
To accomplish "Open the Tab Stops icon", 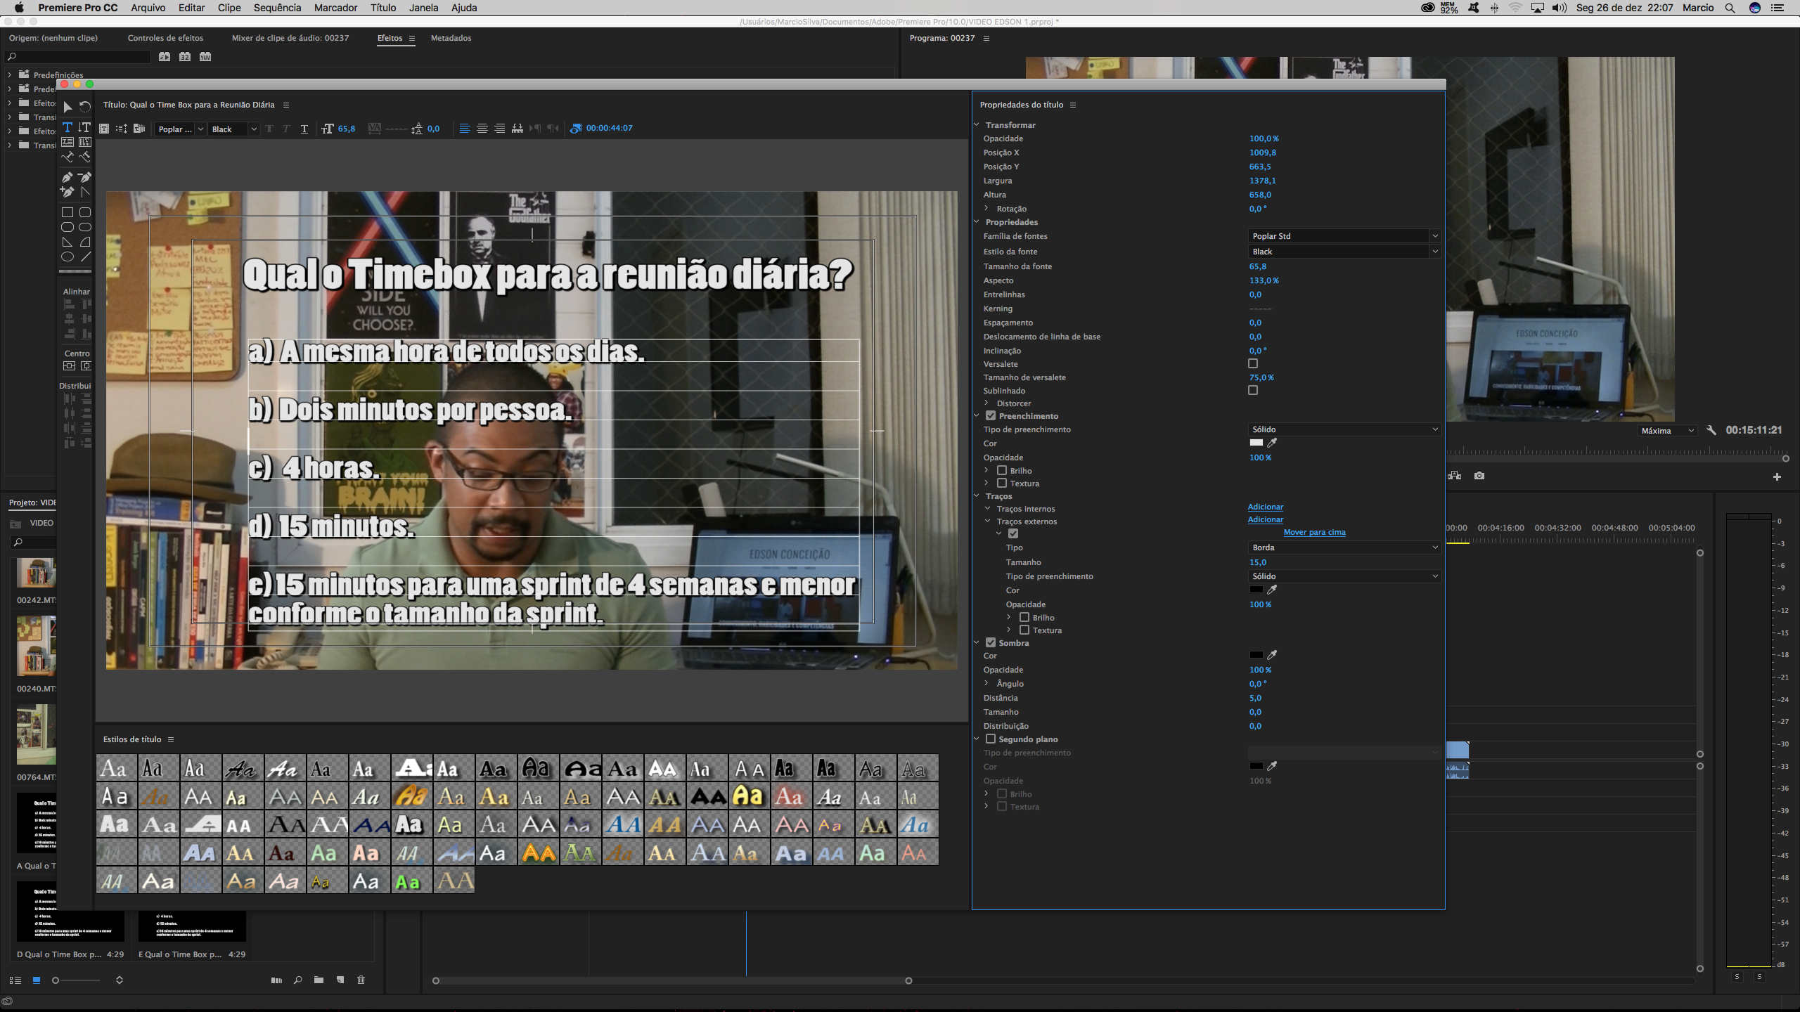I will coord(517,129).
